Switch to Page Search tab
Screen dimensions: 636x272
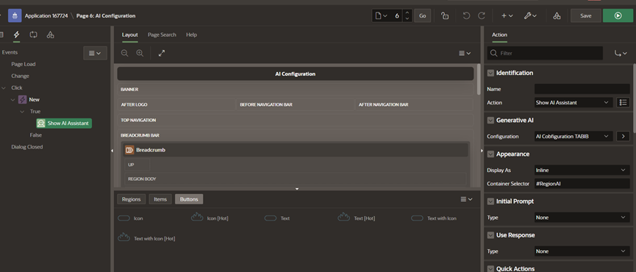(162, 35)
